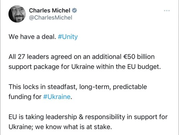This screenshot has width=179, height=135.
Task: Click the words 'funding for' before #Ukraine
Action: pos(25,97)
